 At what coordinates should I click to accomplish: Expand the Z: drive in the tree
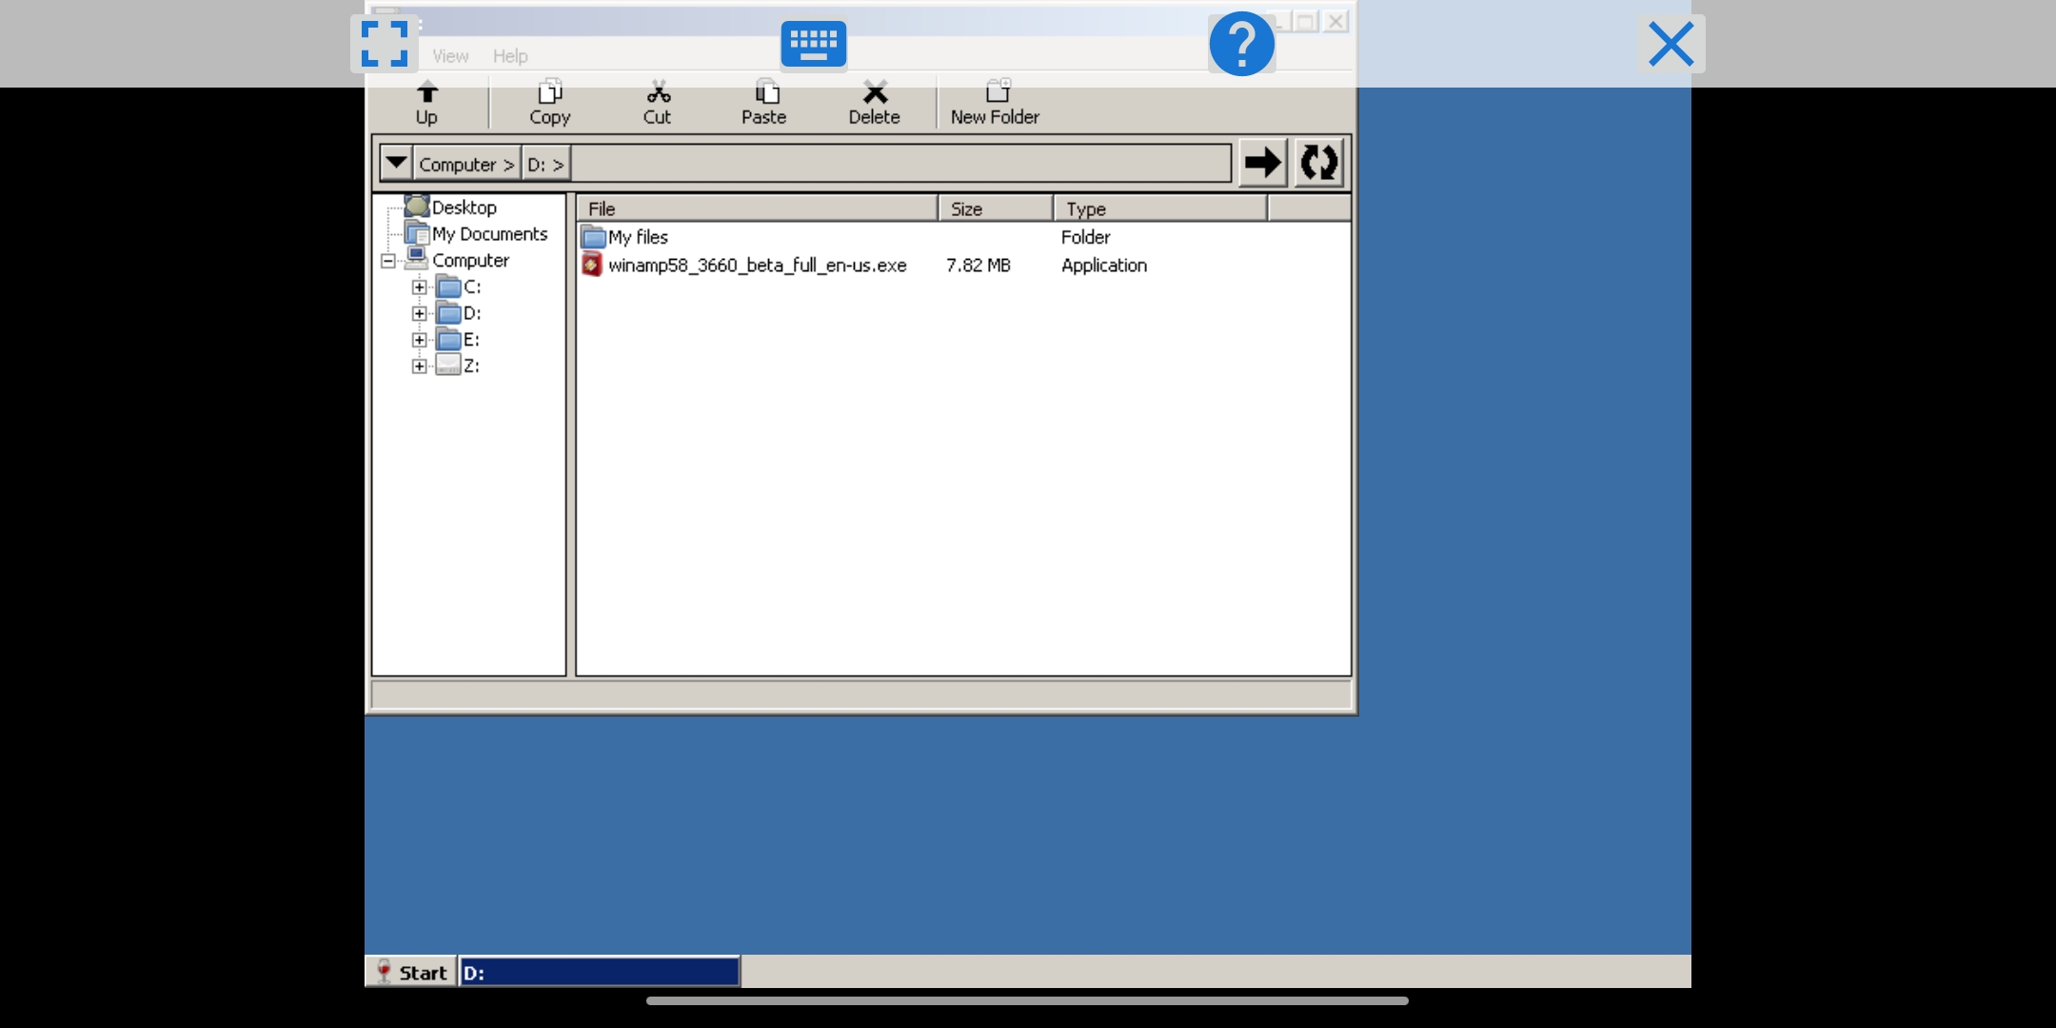click(x=419, y=366)
